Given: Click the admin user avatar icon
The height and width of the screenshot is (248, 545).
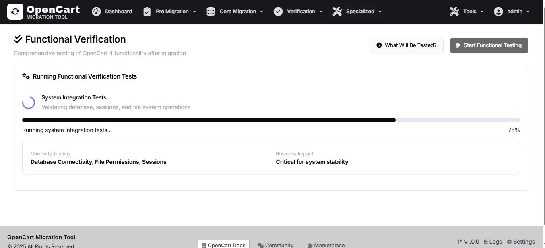Looking at the screenshot, I should tap(498, 12).
